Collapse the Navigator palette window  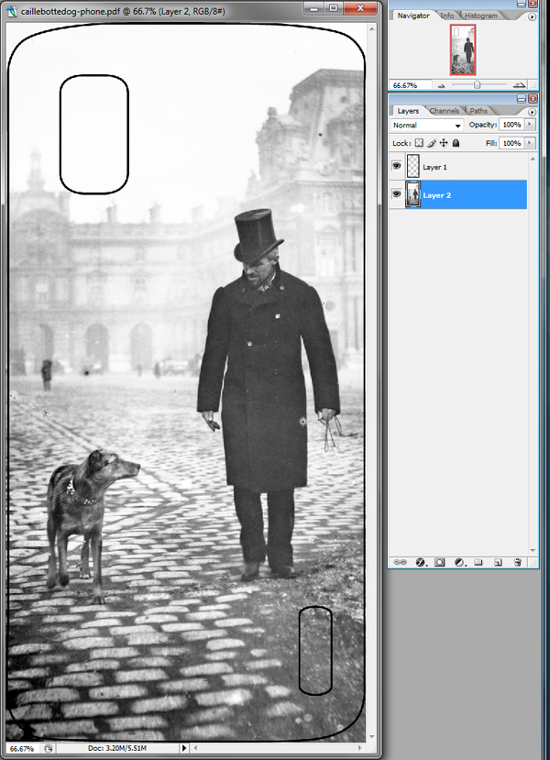pyautogui.click(x=522, y=4)
